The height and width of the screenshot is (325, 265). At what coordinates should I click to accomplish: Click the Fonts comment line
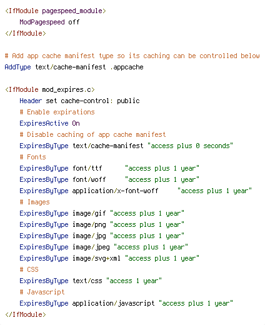coord(32,157)
